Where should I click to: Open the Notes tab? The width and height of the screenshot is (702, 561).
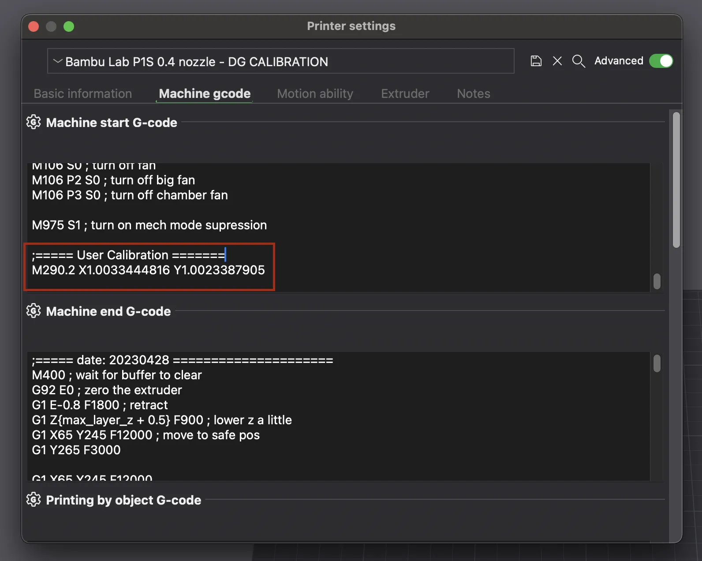point(474,93)
